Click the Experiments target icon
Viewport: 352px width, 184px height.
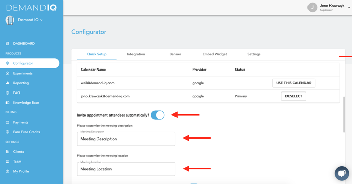click(x=7, y=73)
